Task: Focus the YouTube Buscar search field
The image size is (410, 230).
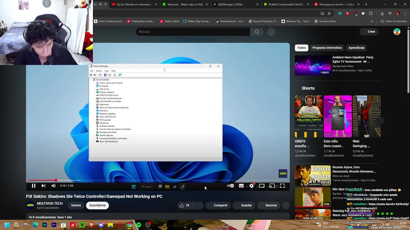Action: tap(193, 32)
